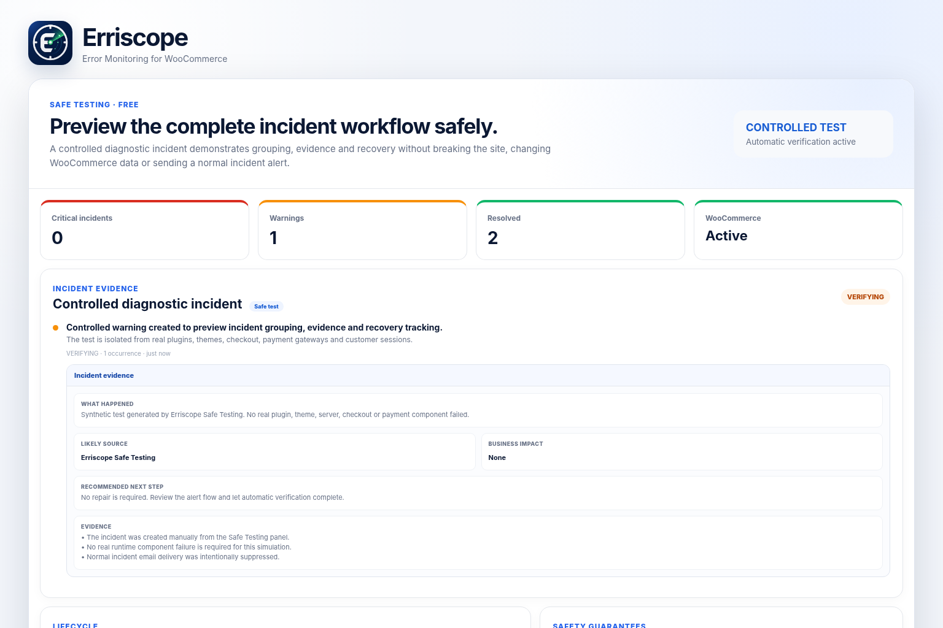The image size is (943, 628).
Task: Click the RECOMMENDED NEXT STEP text
Action: pos(212,497)
